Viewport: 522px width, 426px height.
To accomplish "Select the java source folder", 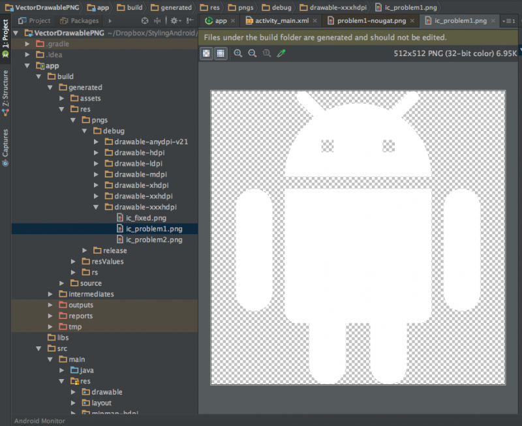I will tap(82, 371).
